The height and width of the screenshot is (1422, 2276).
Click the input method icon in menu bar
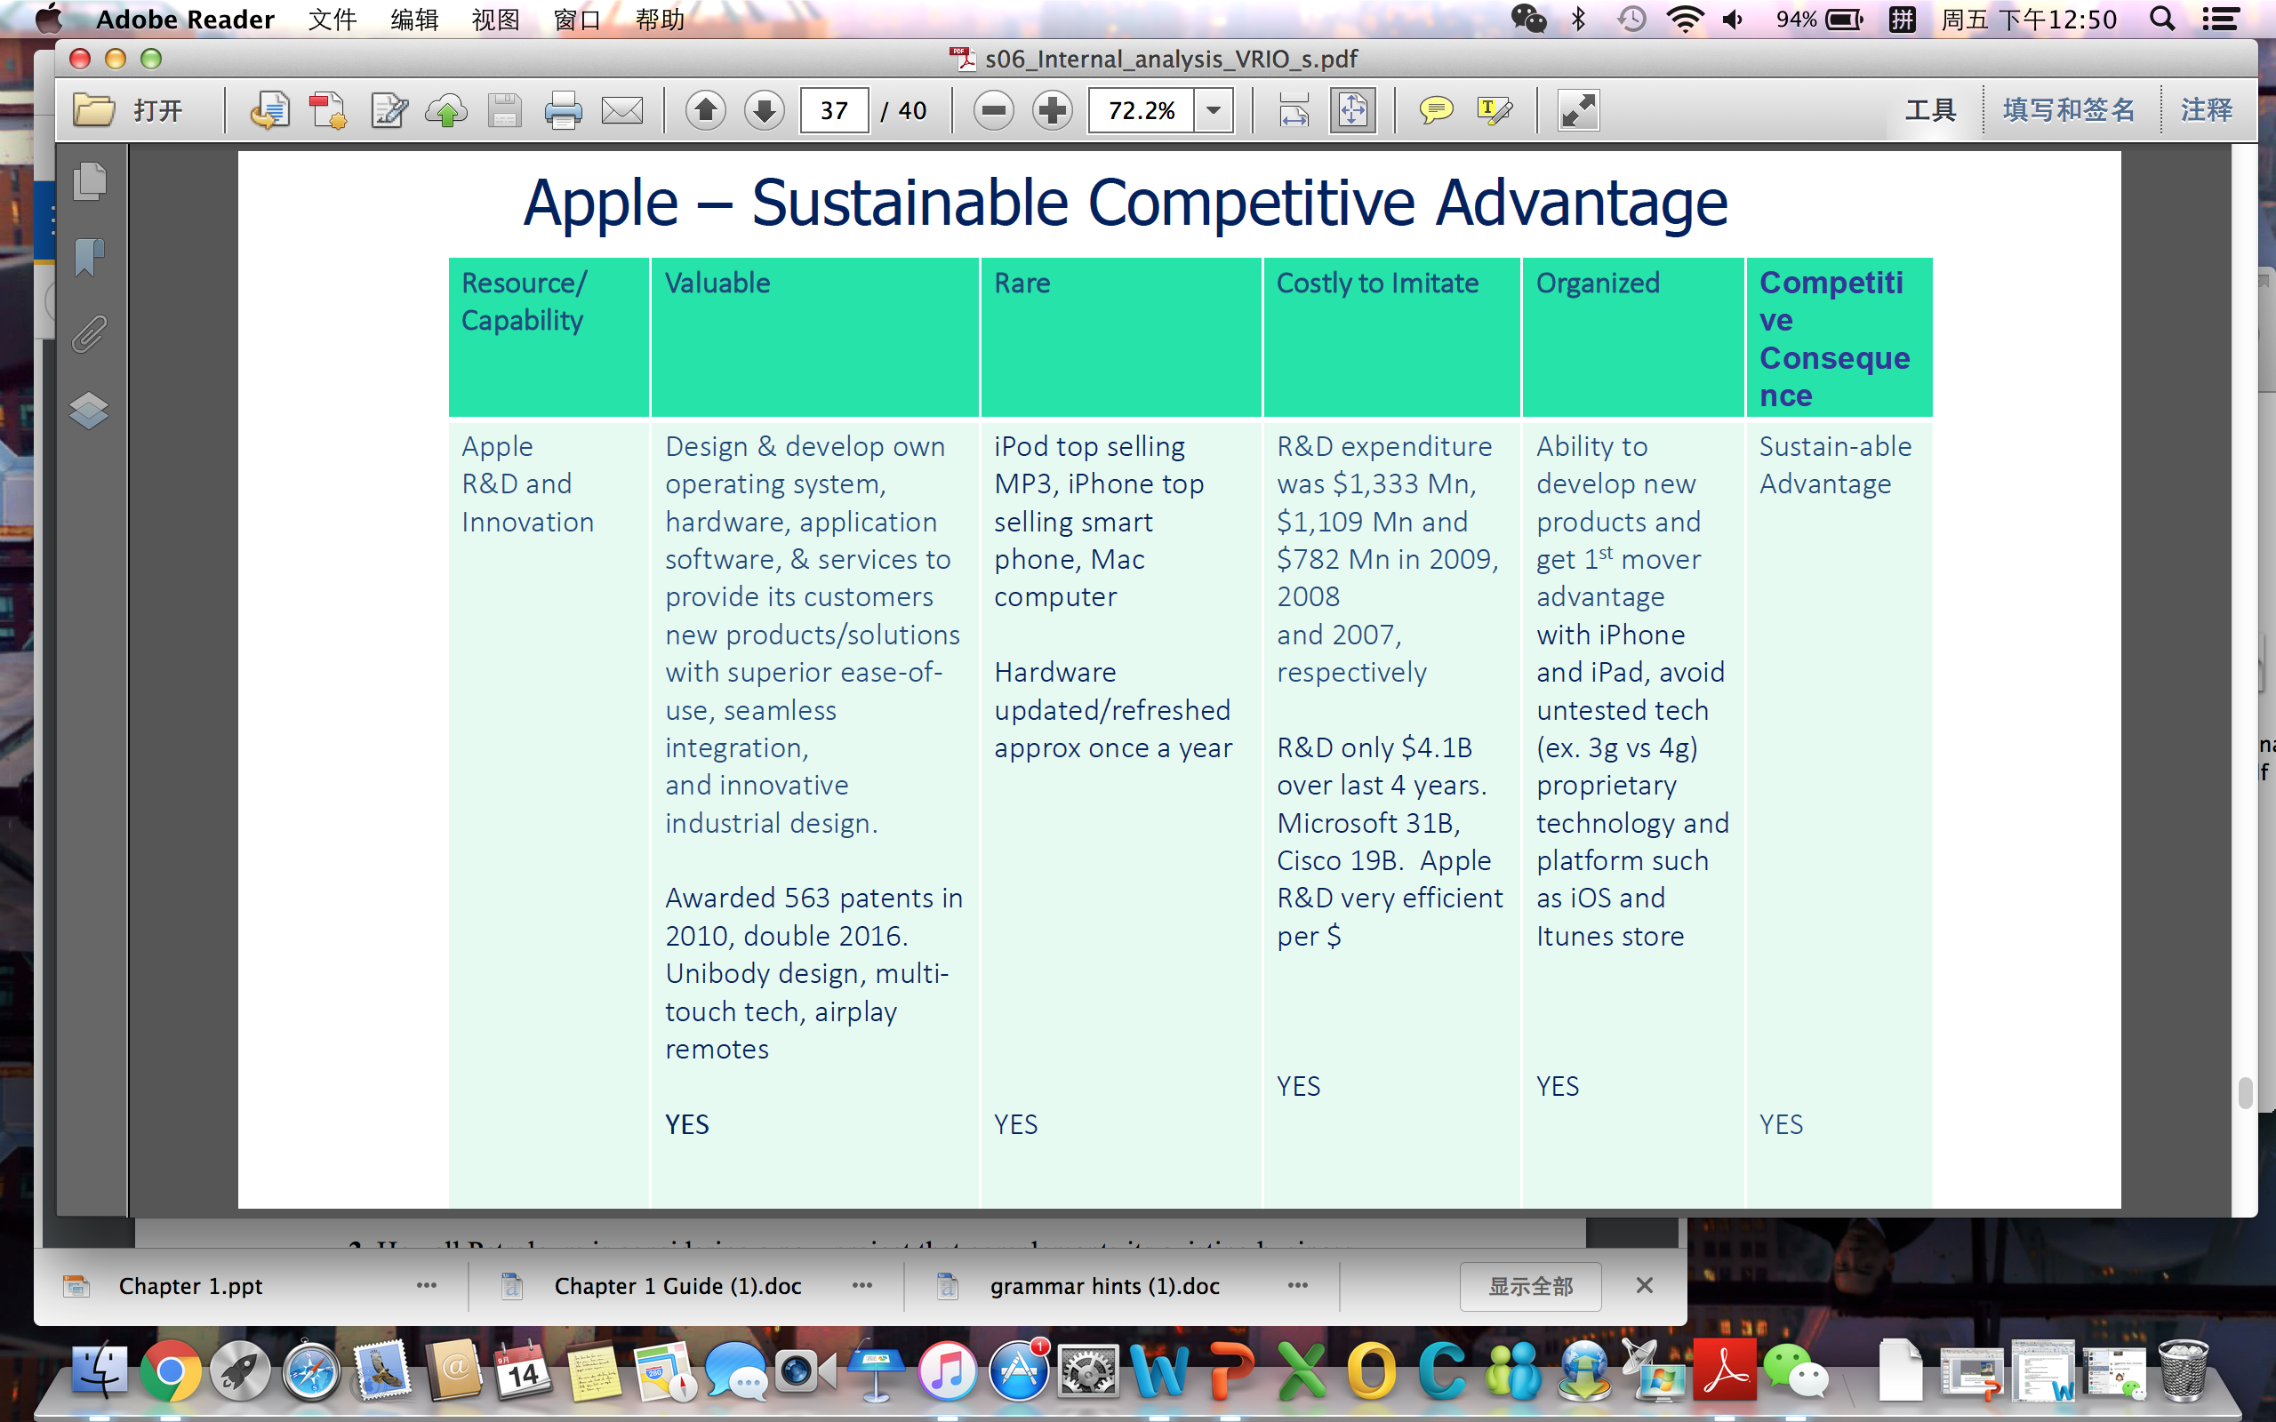coord(1902,19)
